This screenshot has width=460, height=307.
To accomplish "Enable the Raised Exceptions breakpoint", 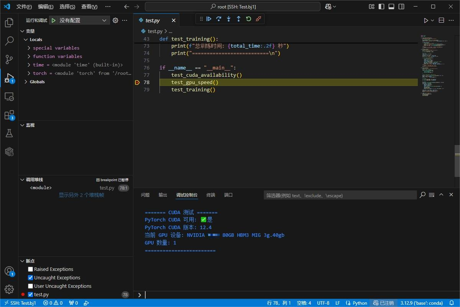I will (x=30, y=269).
